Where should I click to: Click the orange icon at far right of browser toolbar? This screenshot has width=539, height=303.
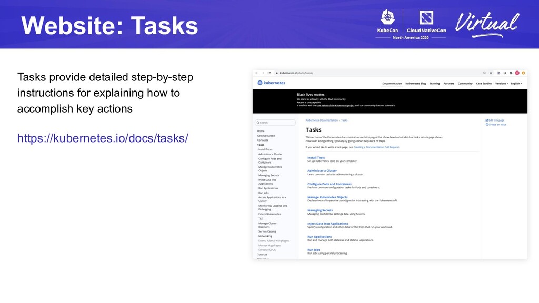click(x=523, y=73)
